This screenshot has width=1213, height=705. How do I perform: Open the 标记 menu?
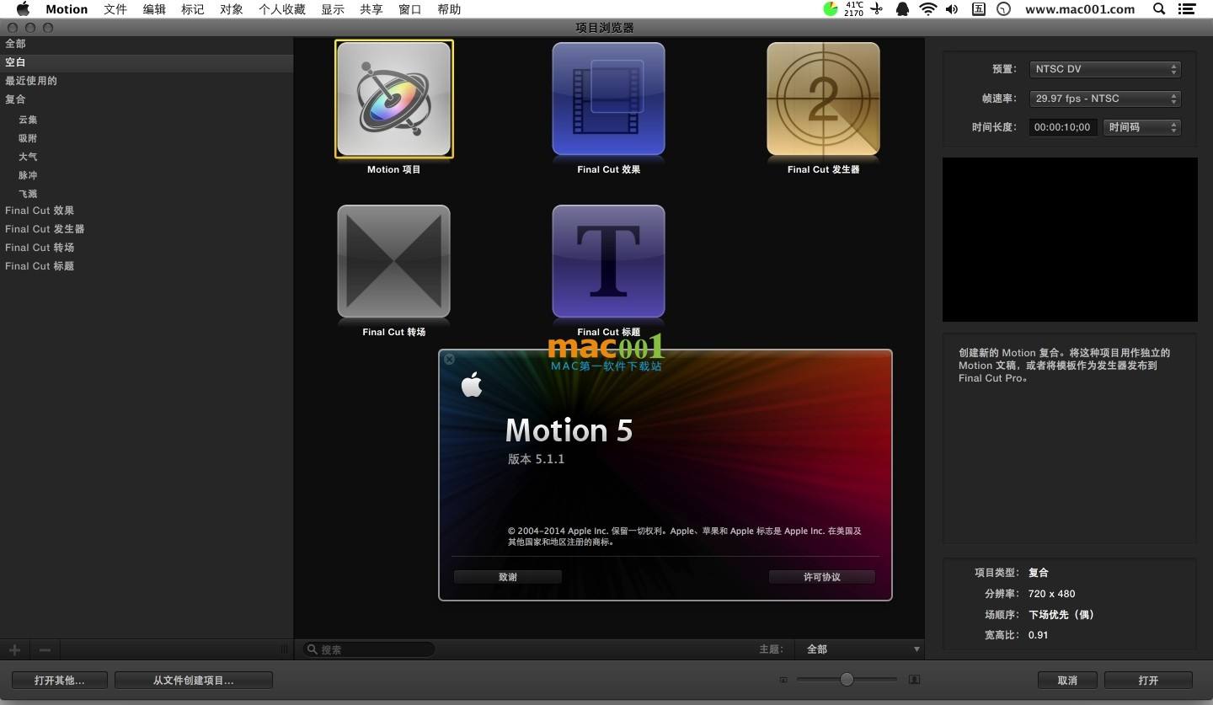click(x=193, y=9)
